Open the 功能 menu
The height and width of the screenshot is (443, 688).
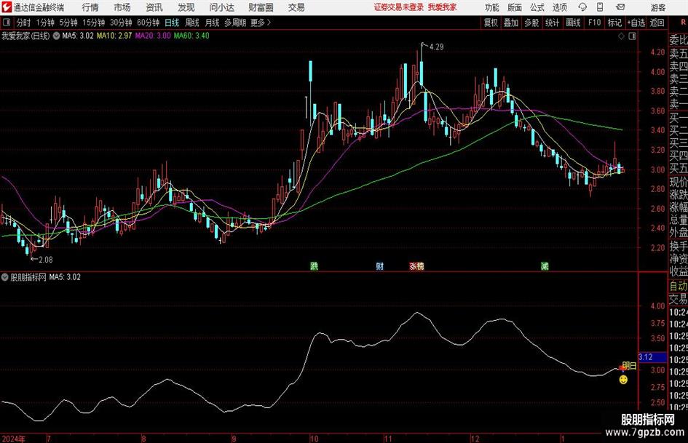tap(492, 7)
